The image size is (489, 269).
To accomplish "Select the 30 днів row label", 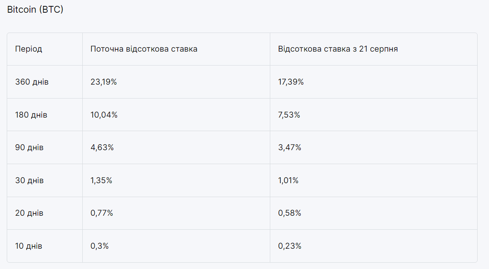I will point(29,181).
